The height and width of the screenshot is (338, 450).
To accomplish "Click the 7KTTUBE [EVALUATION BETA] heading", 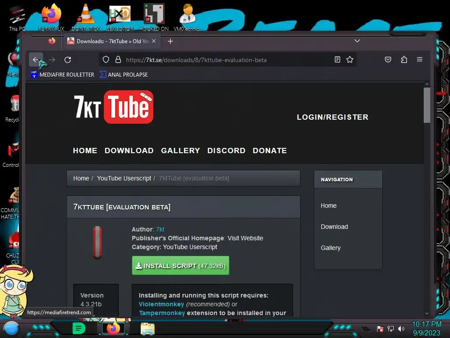I will 122,207.
